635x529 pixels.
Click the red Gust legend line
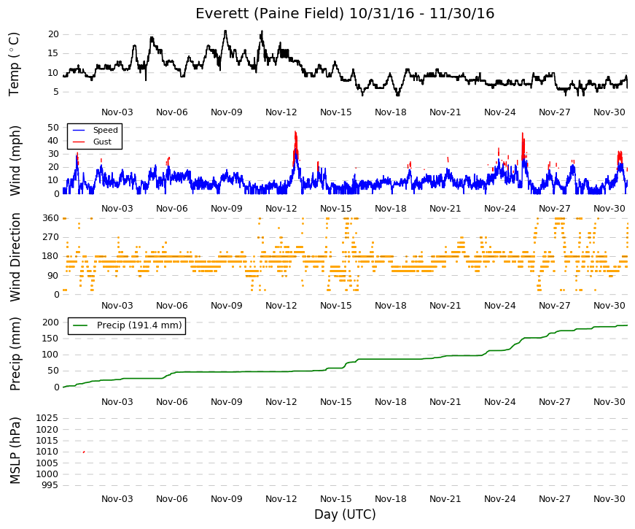coord(79,142)
